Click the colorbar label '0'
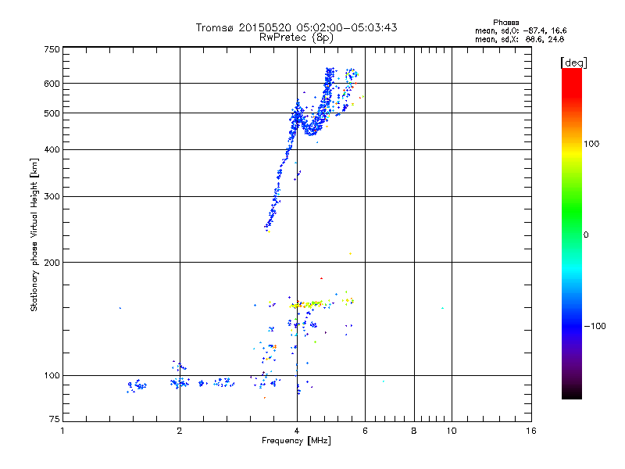 click(x=586, y=234)
